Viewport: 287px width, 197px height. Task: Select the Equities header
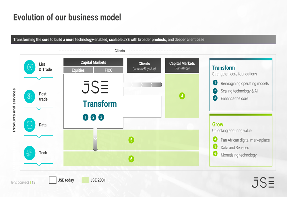point(78,70)
